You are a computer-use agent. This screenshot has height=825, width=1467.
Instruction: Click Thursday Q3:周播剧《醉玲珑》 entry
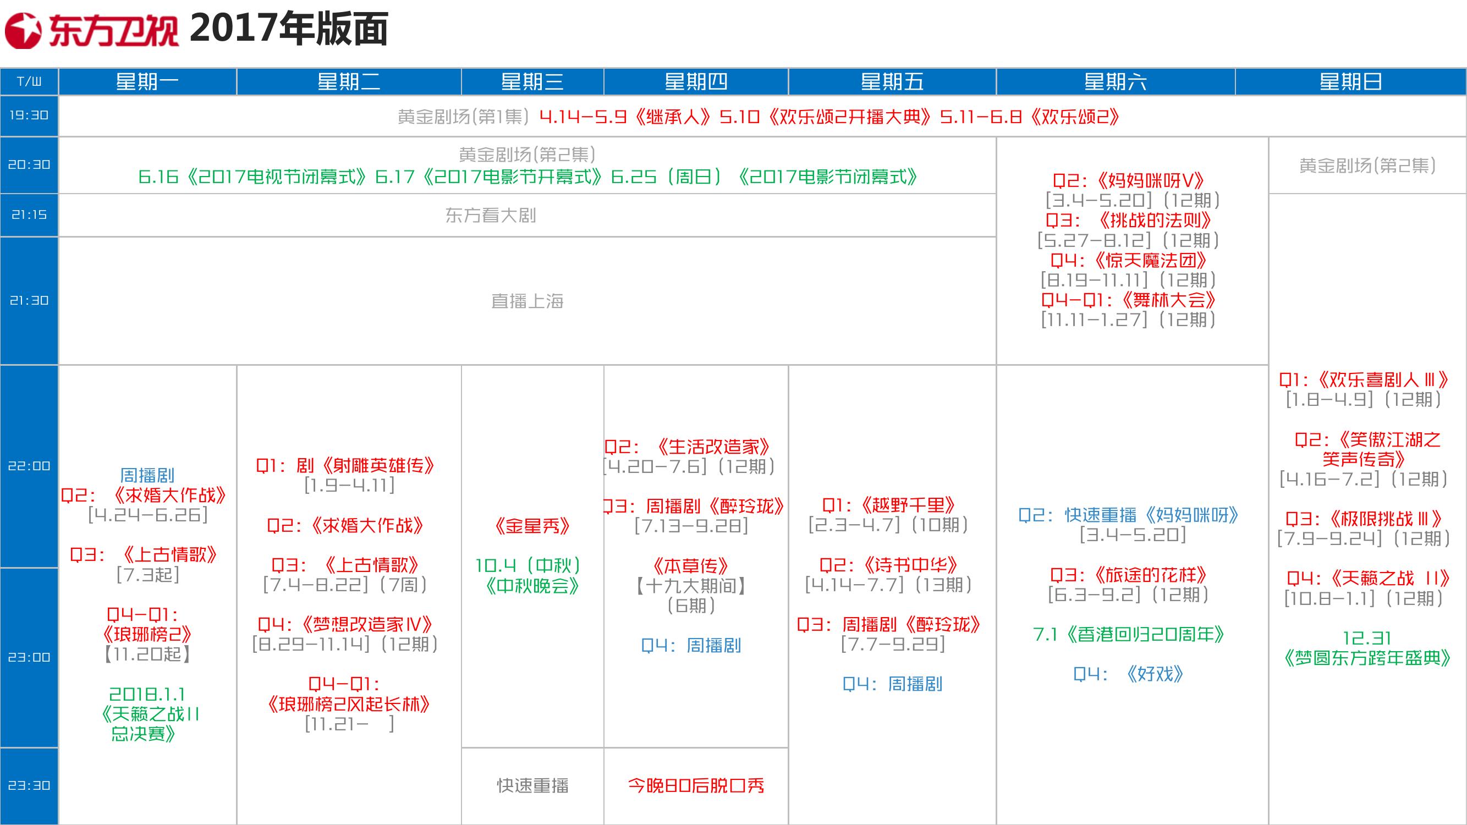coord(695,506)
